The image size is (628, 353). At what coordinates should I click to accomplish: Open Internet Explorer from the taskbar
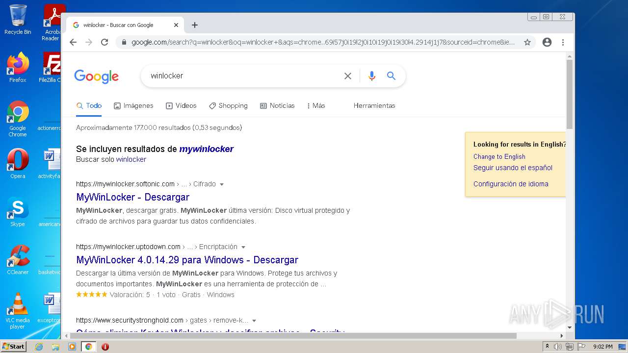[39, 347]
